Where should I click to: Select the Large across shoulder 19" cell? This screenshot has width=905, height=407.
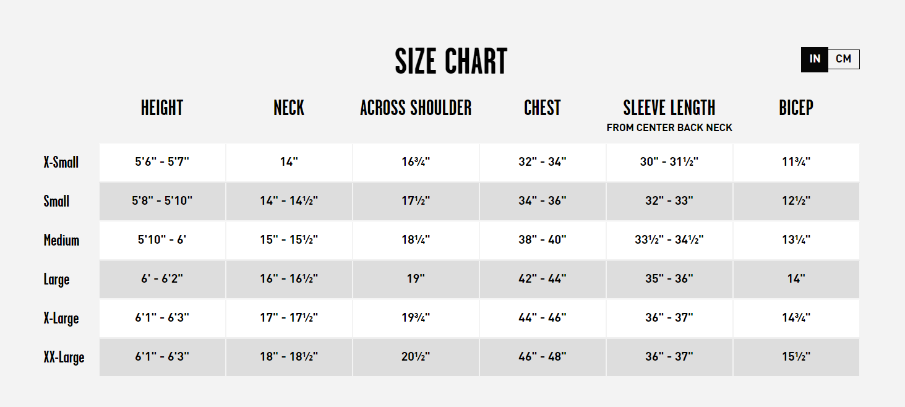pyautogui.click(x=416, y=279)
